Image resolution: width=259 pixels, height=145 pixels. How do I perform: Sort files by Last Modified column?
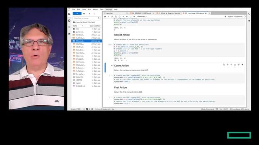click(95, 26)
